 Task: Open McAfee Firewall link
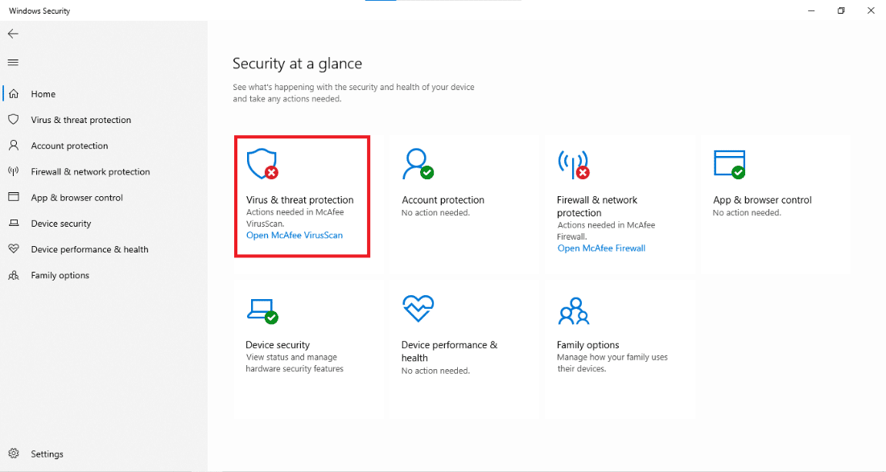click(601, 248)
